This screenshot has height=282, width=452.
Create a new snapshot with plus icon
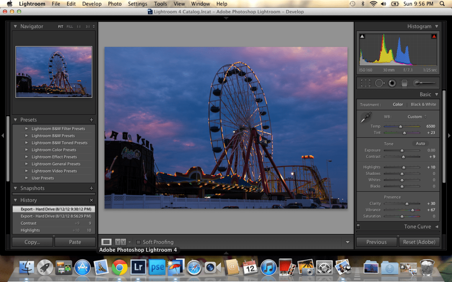click(91, 188)
